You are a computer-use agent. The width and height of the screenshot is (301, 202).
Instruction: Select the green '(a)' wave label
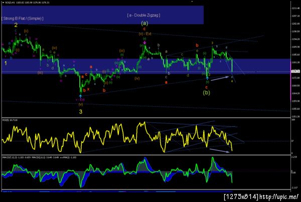pyautogui.click(x=145, y=23)
